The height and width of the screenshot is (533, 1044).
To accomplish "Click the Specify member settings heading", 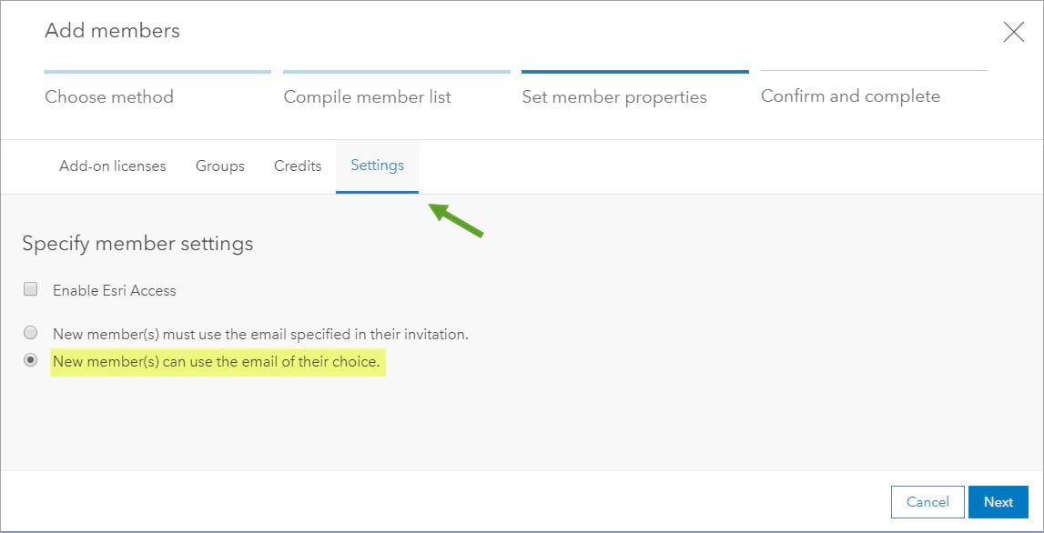I will point(137,244).
